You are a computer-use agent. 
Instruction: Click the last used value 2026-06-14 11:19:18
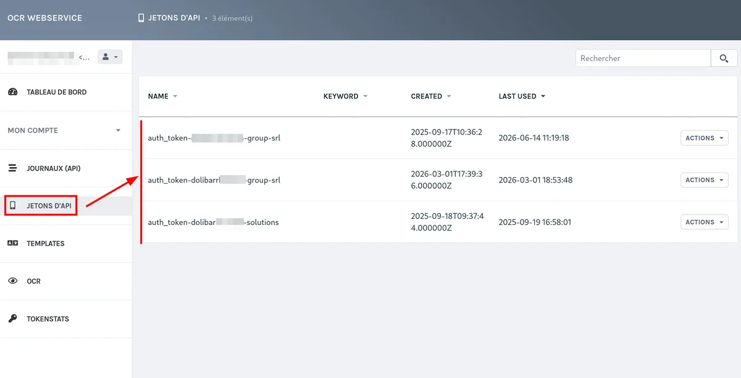[x=534, y=138]
